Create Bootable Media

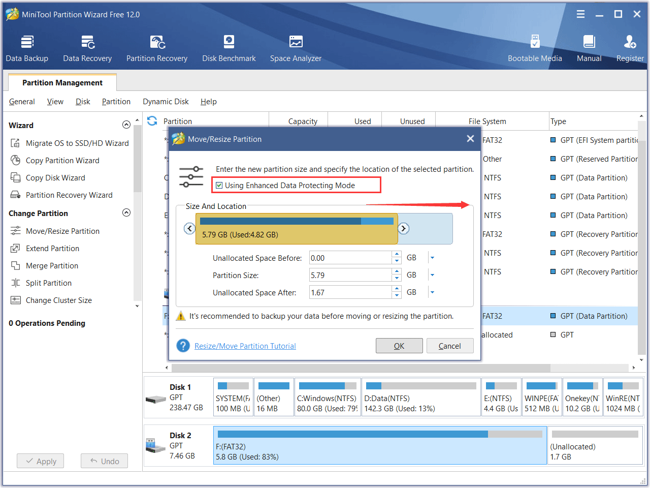[x=535, y=49]
